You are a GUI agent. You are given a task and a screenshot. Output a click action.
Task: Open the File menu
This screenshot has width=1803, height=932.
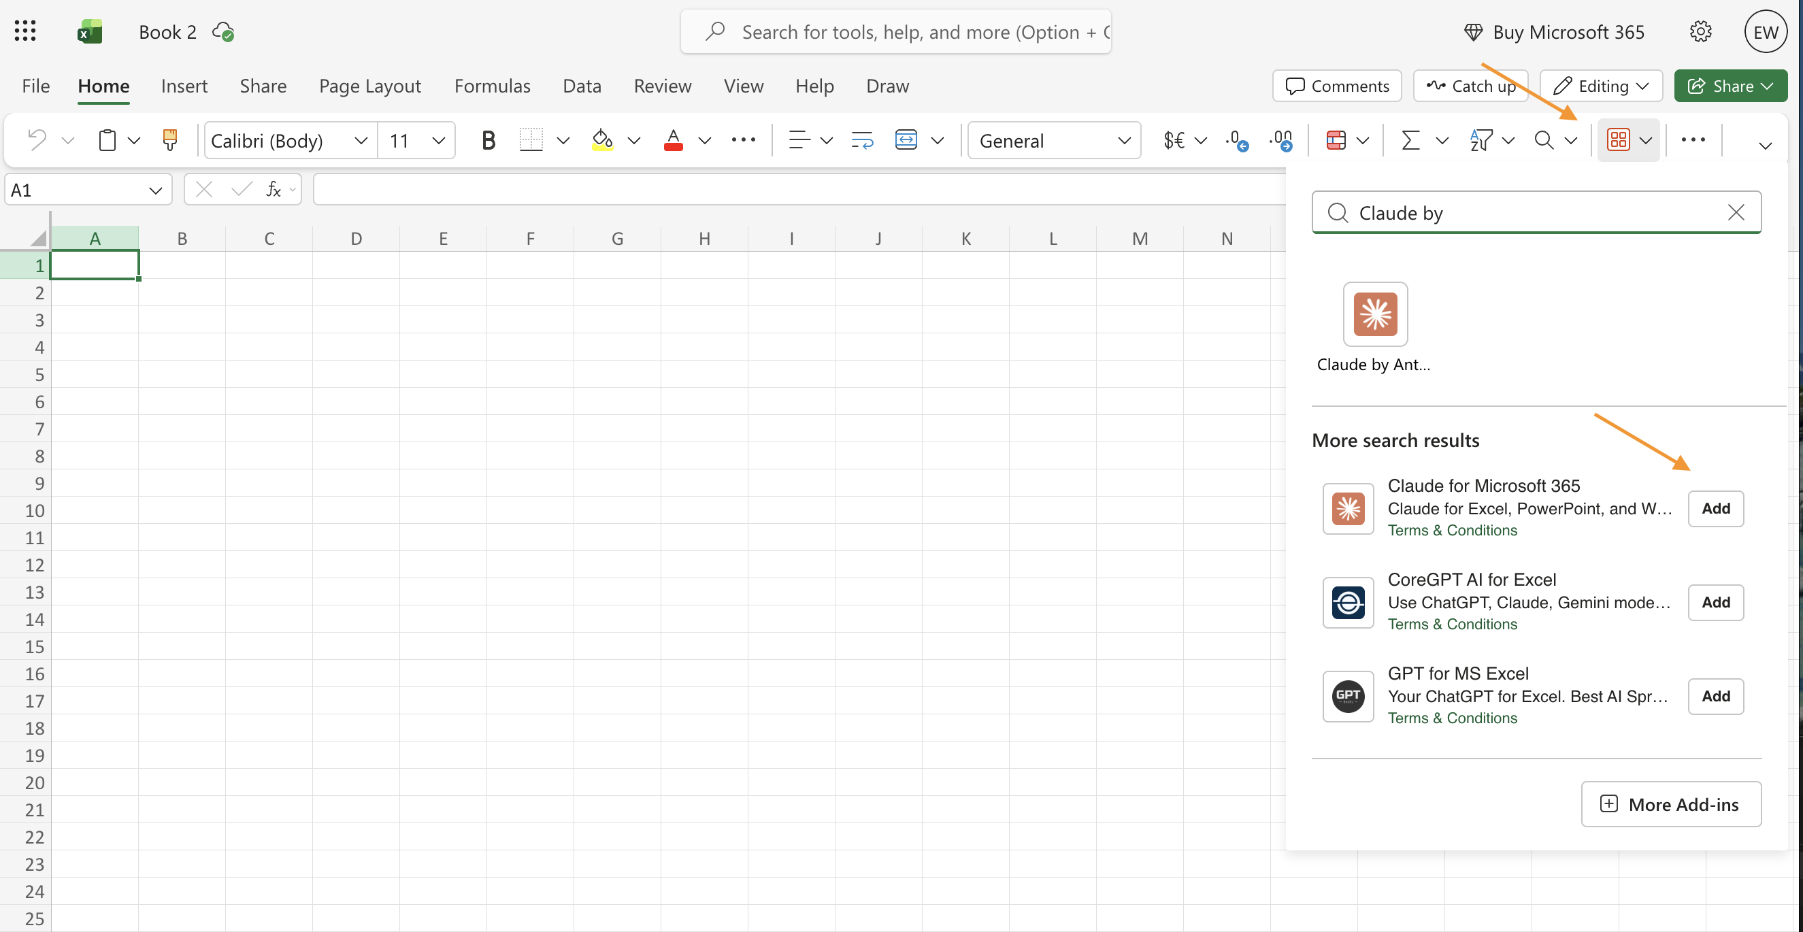coord(35,85)
